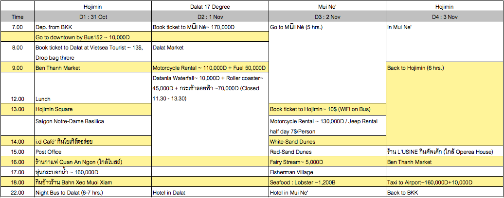Select the '17.00' time cell
504x198 pixels.
18,172
